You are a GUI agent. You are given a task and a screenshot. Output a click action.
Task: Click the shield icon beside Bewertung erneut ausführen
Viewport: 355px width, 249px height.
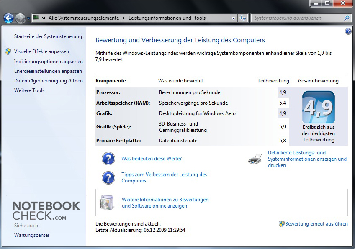tap(281, 224)
